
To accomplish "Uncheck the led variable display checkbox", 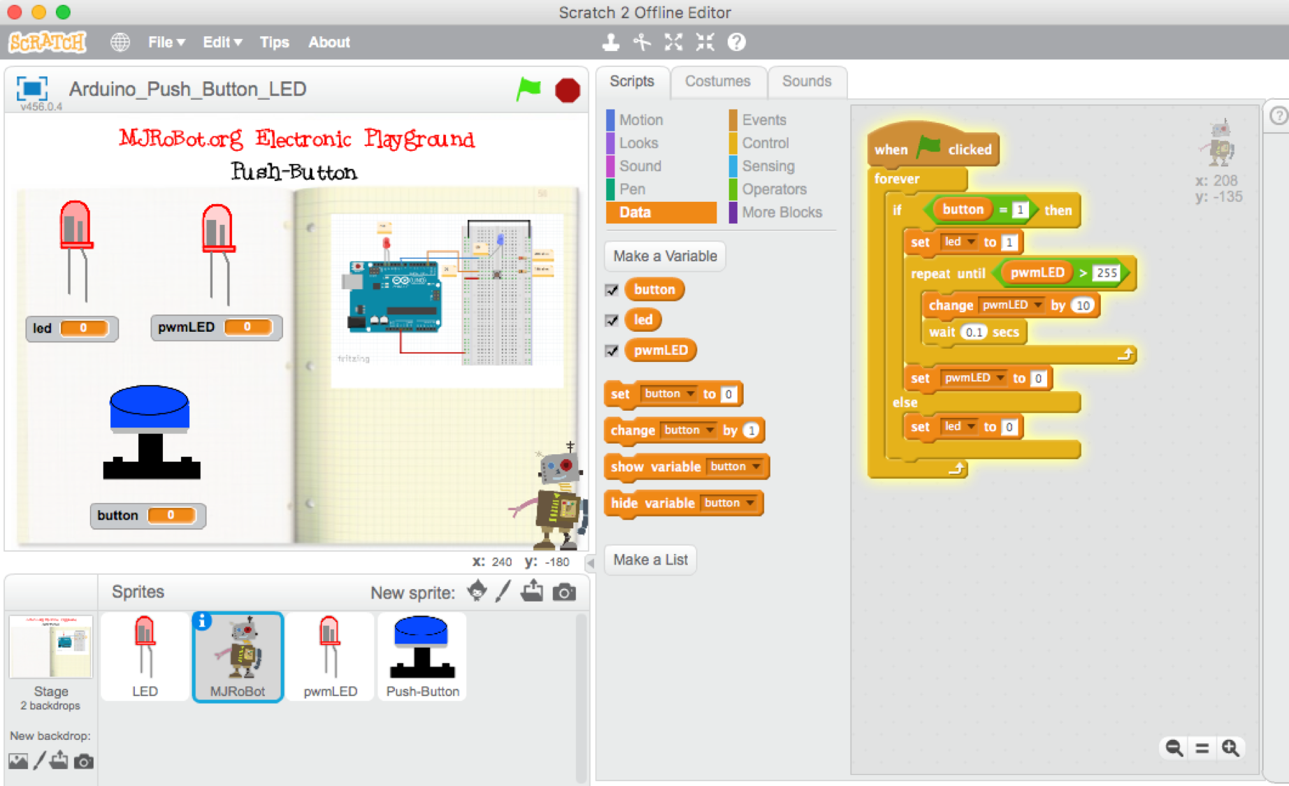I will pyautogui.click(x=612, y=319).
